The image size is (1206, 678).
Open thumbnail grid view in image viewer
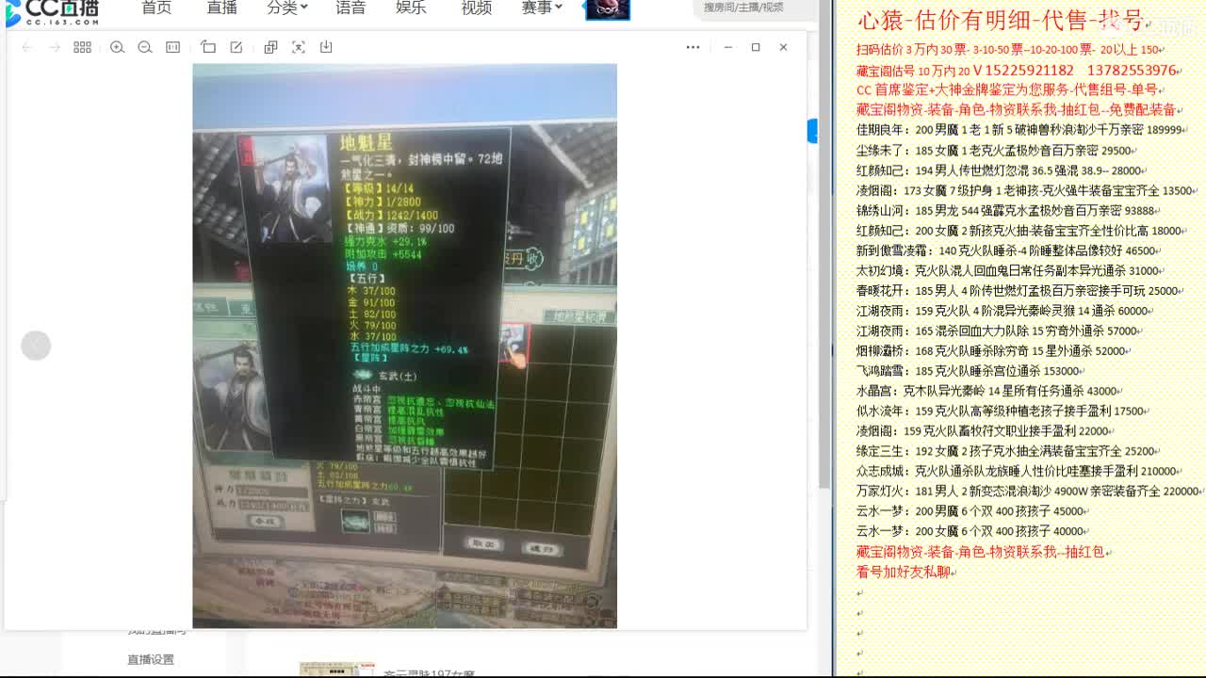82,47
